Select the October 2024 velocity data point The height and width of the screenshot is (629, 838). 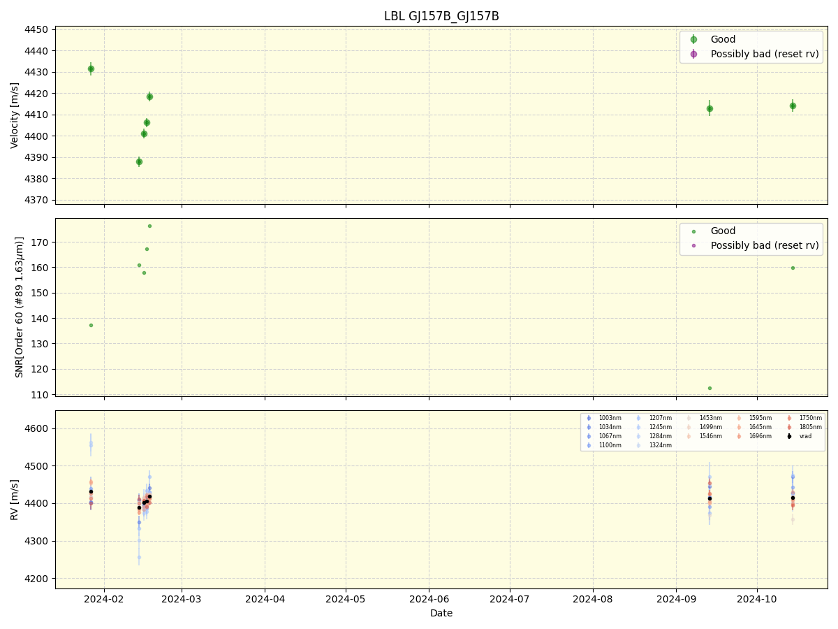click(793, 106)
